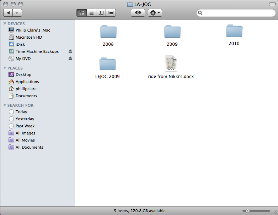
Task: Open iDisk in the sidebar
Action: [x=38, y=44]
